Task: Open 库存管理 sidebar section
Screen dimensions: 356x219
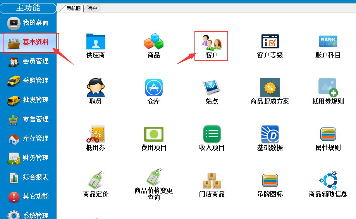Action: click(28, 139)
